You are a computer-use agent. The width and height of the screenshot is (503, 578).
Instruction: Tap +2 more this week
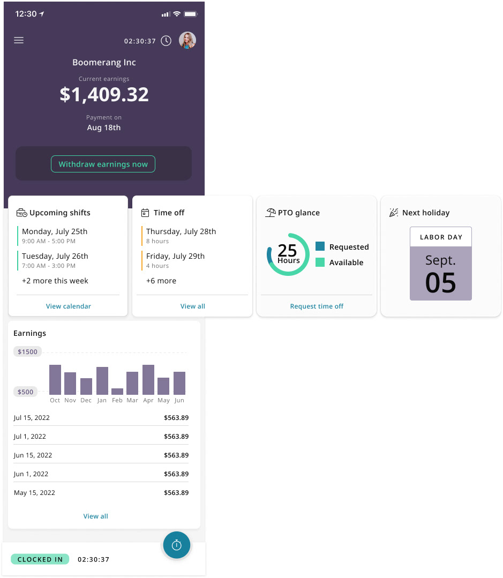click(55, 281)
